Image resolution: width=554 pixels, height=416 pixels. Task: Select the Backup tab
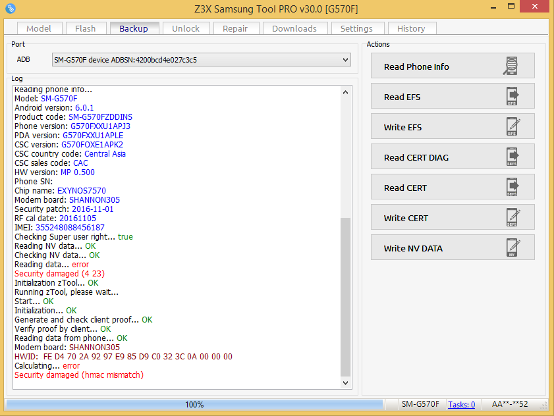pos(134,28)
